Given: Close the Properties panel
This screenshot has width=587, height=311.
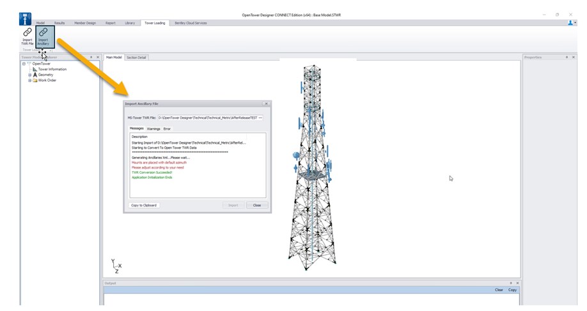Looking at the screenshot, I should click(572, 57).
